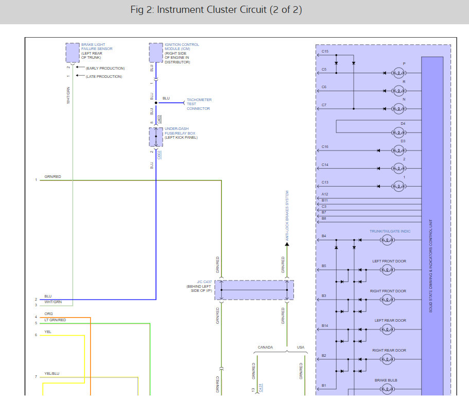This screenshot has width=469, height=413.
Task: Click the RIGHT REAR DOOR label
Action: pos(389,350)
